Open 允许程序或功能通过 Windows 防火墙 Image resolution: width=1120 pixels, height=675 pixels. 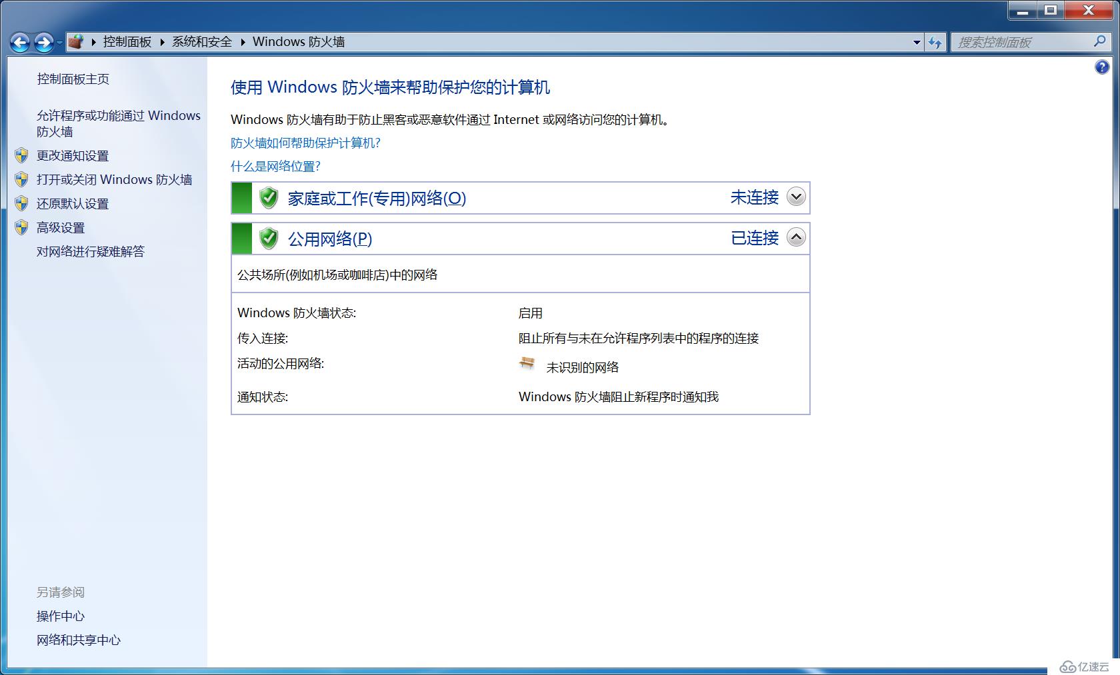point(118,124)
